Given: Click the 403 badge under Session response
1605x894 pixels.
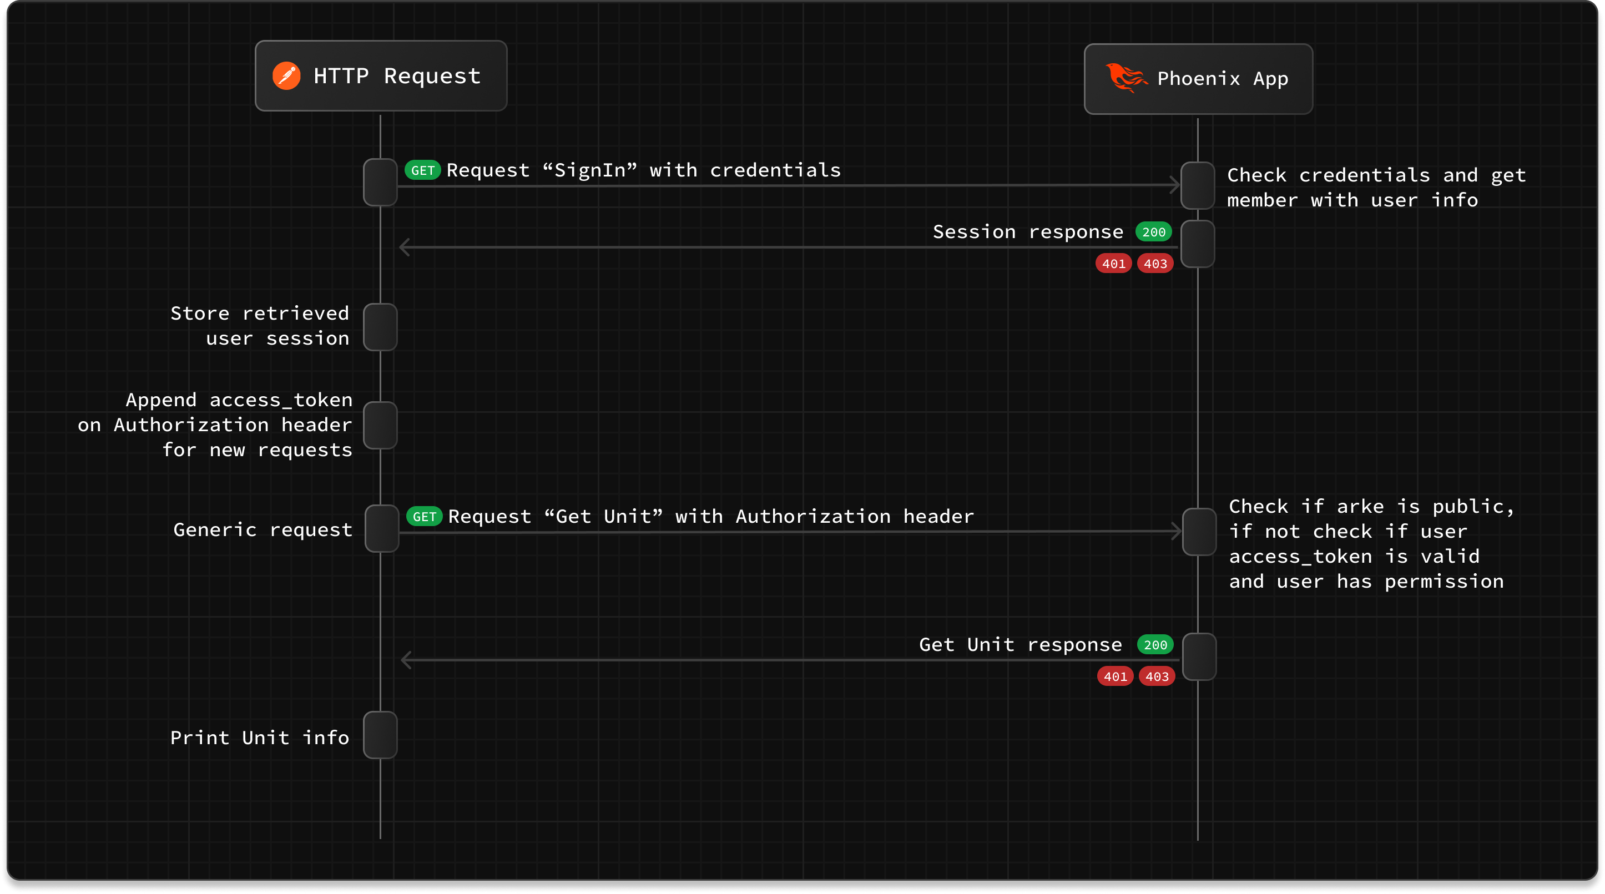Looking at the screenshot, I should pos(1155,264).
